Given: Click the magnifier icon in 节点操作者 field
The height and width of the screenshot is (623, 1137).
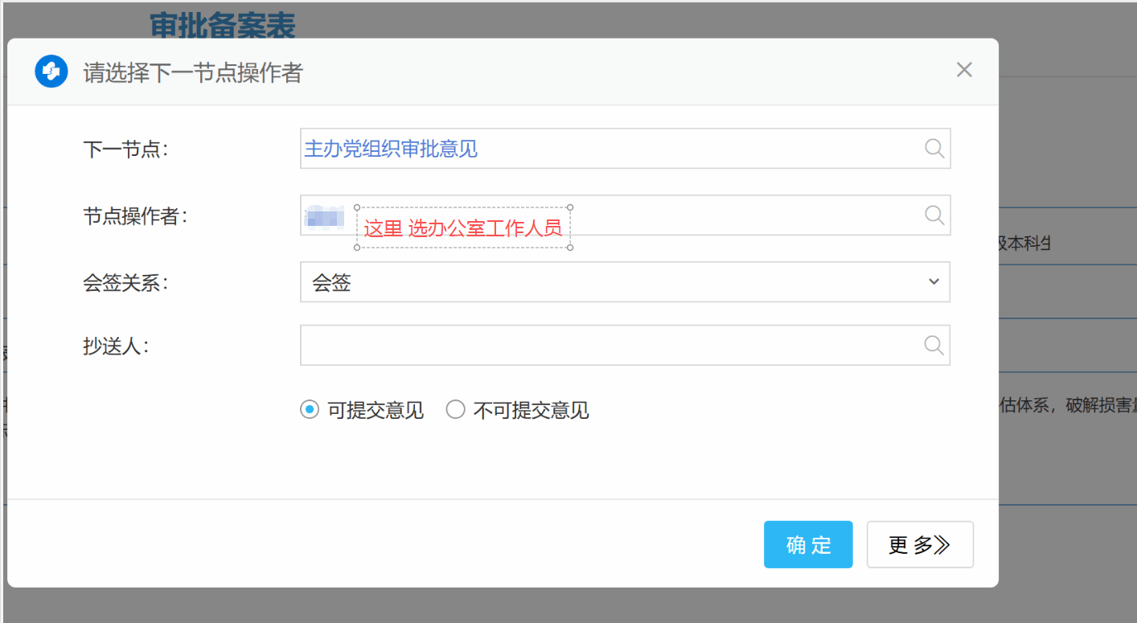Looking at the screenshot, I should coord(934,215).
